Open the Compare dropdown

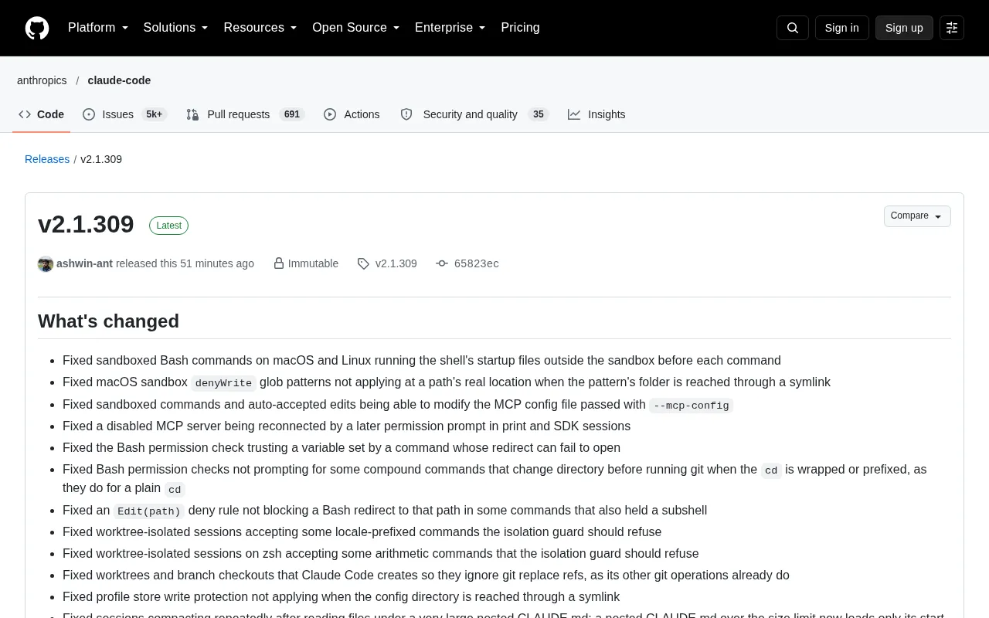[x=917, y=216]
